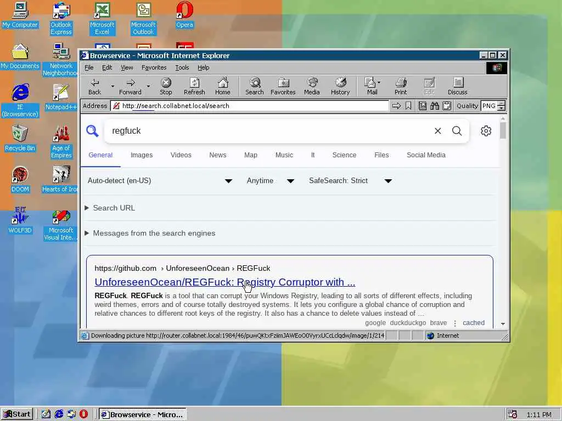
Task: Select the My Computer desktop icon
Action: 20,15
